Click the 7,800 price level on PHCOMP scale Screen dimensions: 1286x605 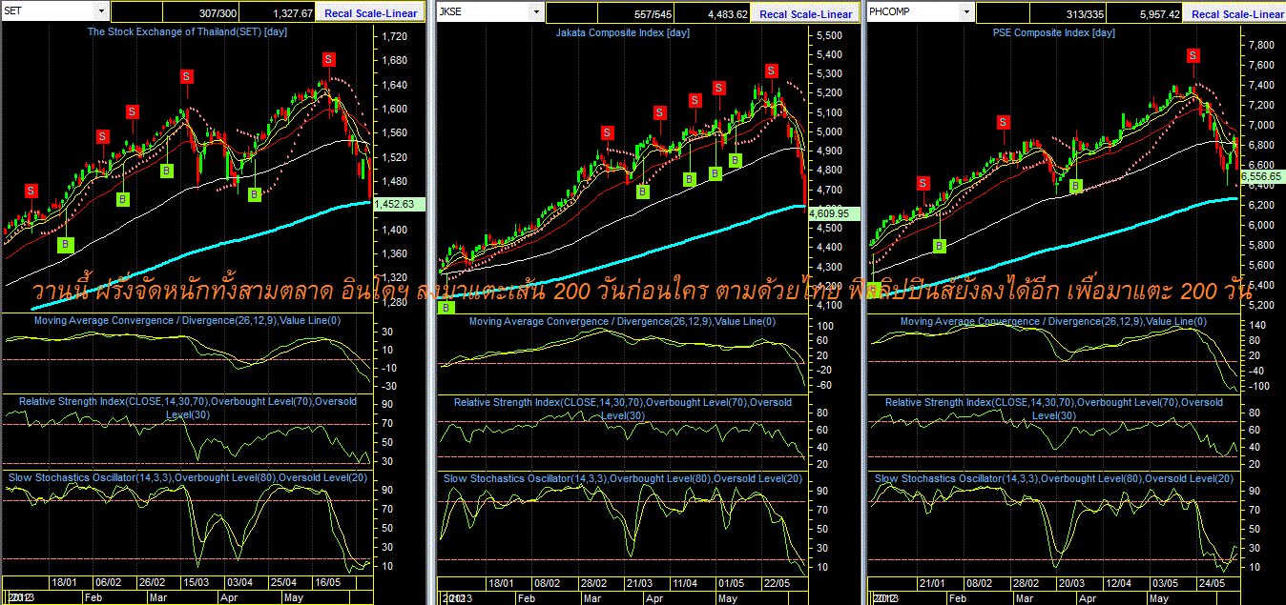pos(1260,45)
